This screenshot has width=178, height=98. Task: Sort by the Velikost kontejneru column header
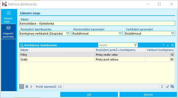point(160,50)
